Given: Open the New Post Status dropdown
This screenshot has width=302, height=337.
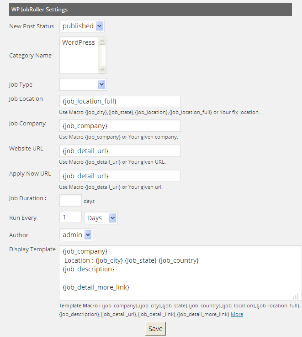Looking at the screenshot, I should click(82, 26).
